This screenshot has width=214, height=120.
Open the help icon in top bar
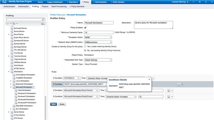click(x=200, y=2)
